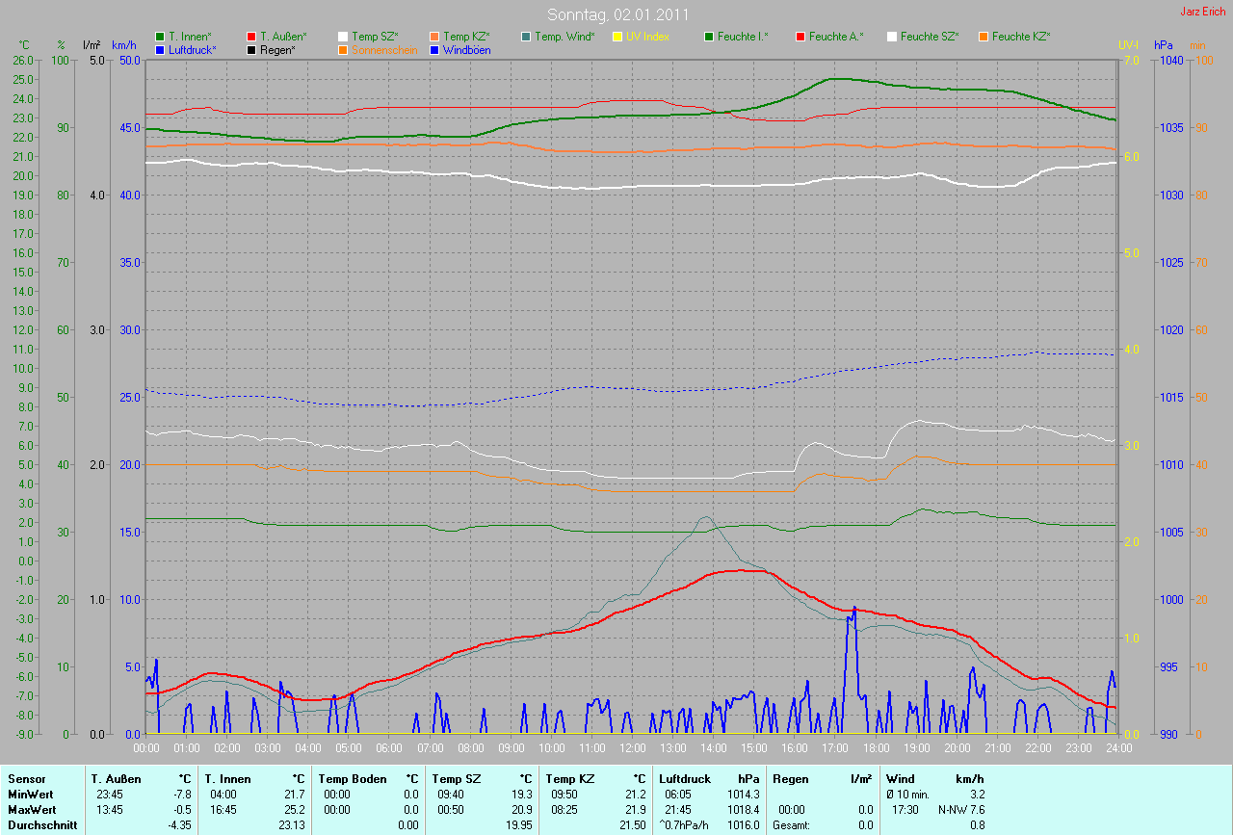Click the teal Temp. Wind legend square
The image size is (1233, 835).
526,37
